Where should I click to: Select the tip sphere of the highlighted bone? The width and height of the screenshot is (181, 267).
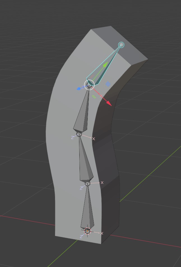point(121,45)
